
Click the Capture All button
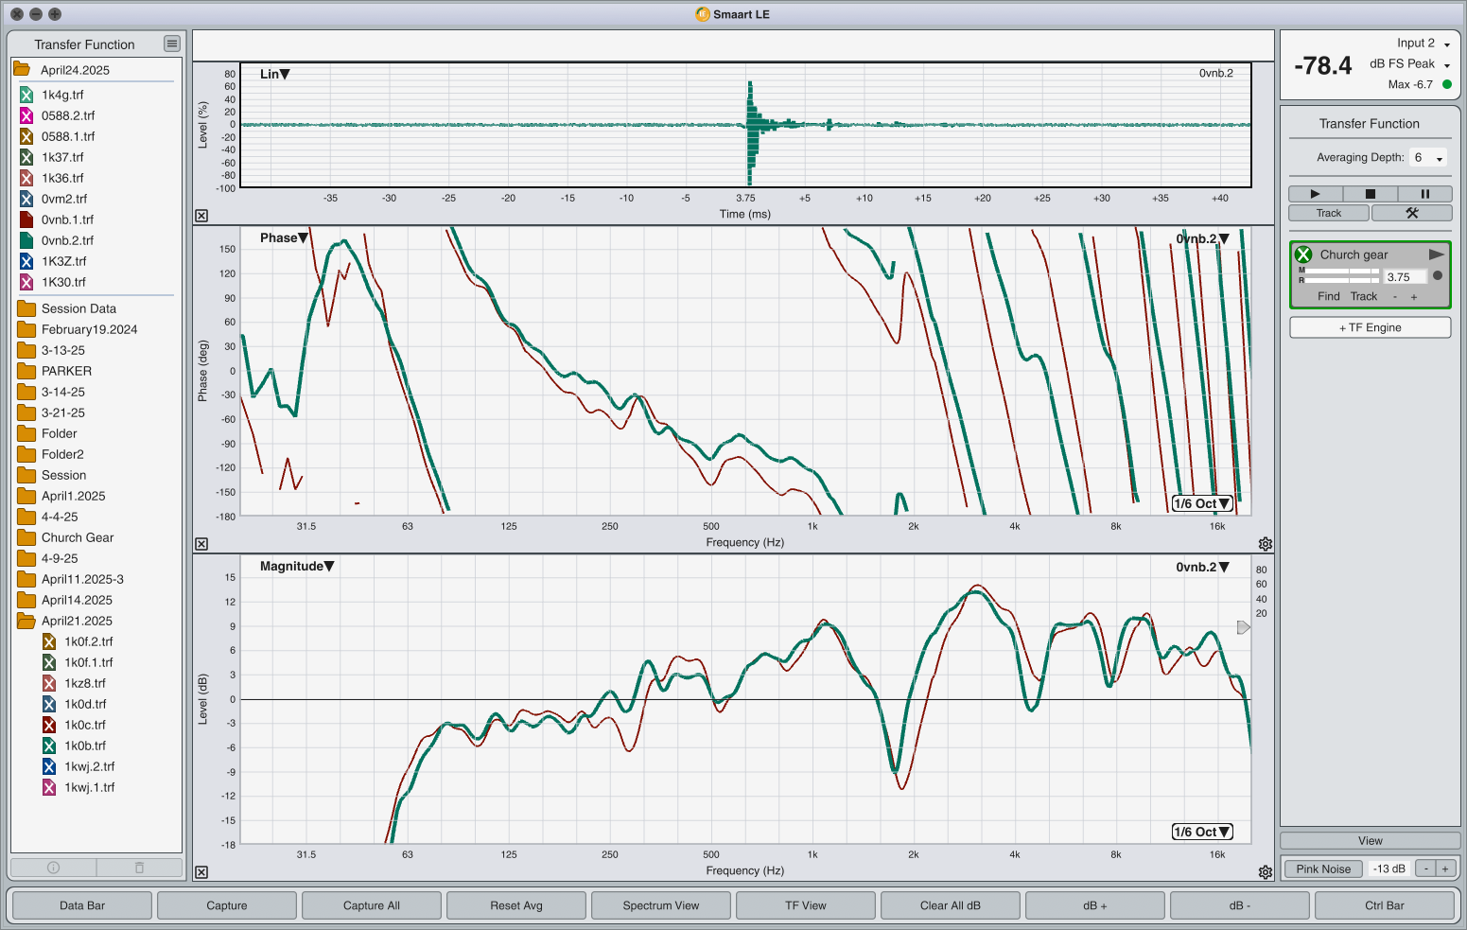click(x=371, y=905)
